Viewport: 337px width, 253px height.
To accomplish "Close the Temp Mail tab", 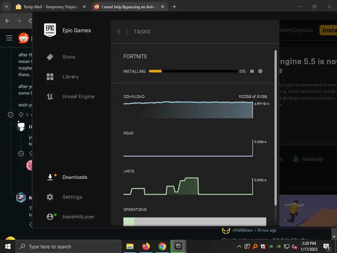I will pyautogui.click(x=84, y=7).
